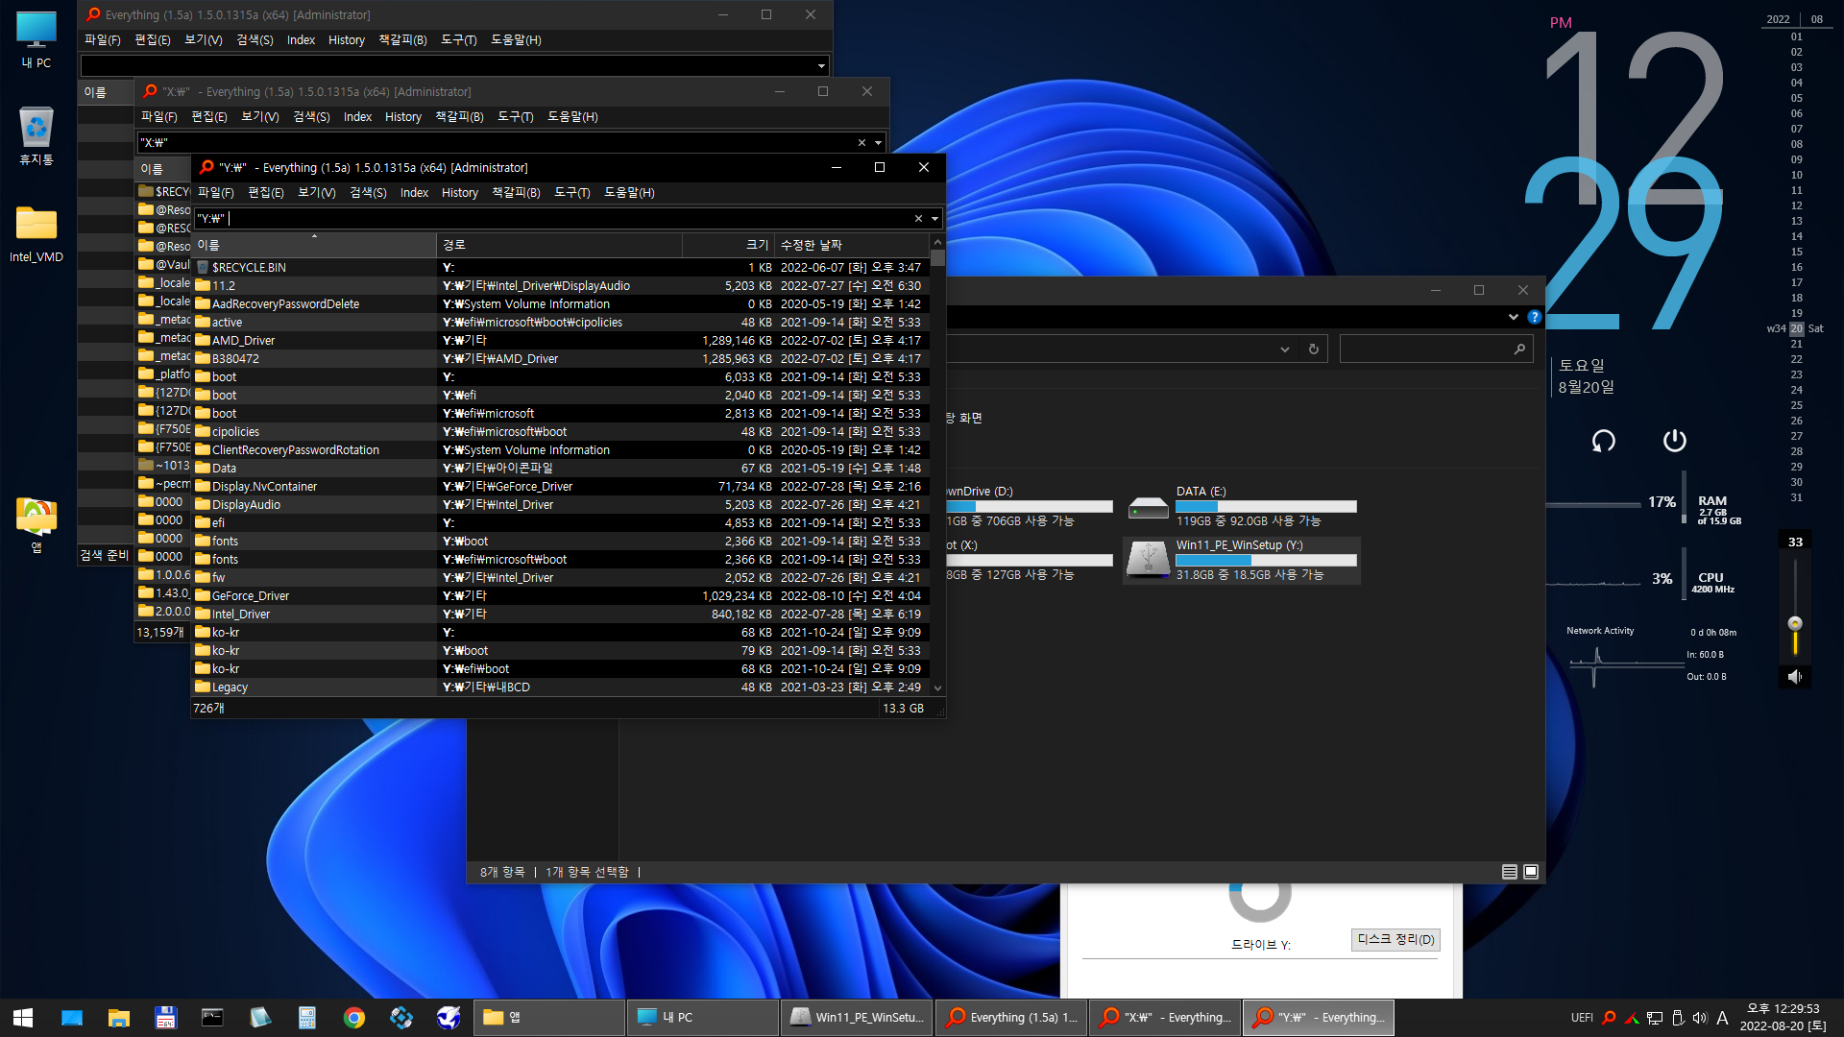Click the Explorer help question mark icon
1844x1037 pixels.
[1534, 317]
